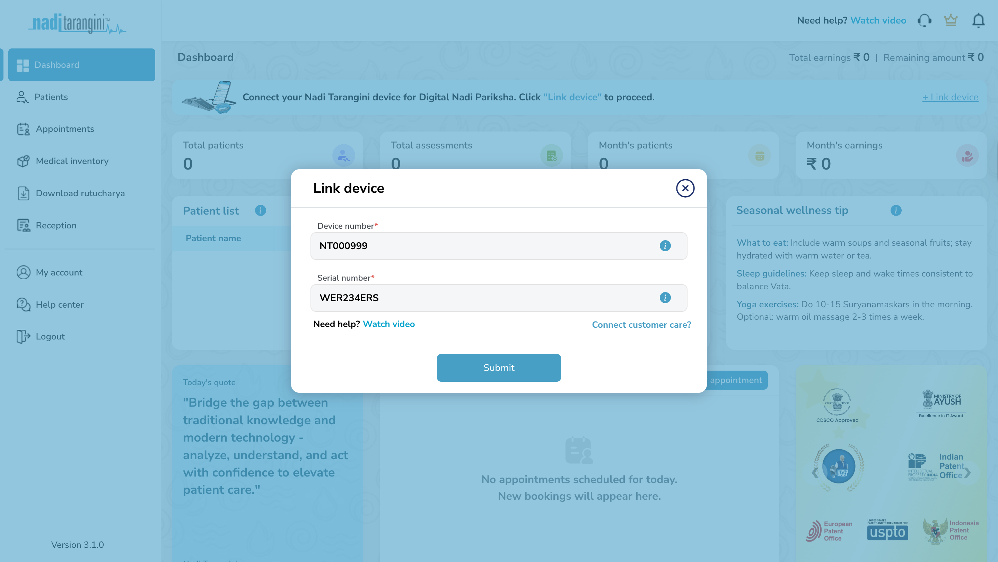Click the Patient list info icon
The height and width of the screenshot is (562, 998).
(x=260, y=210)
